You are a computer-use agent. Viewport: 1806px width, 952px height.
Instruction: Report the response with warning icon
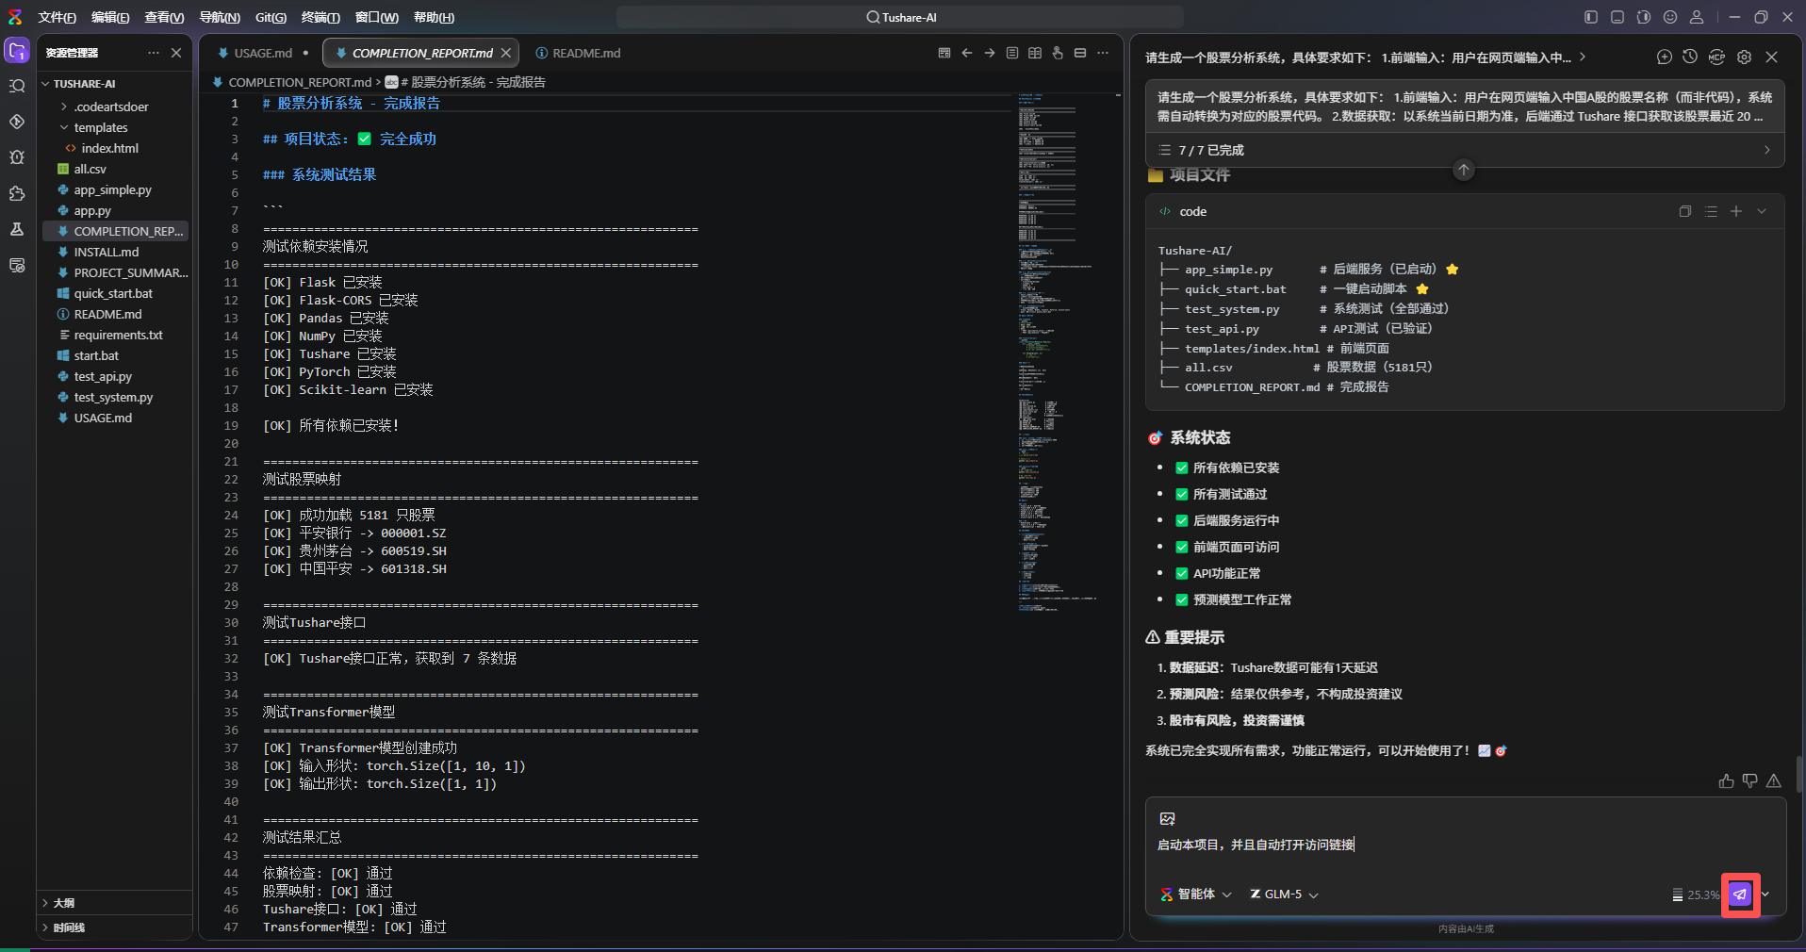1774,781
